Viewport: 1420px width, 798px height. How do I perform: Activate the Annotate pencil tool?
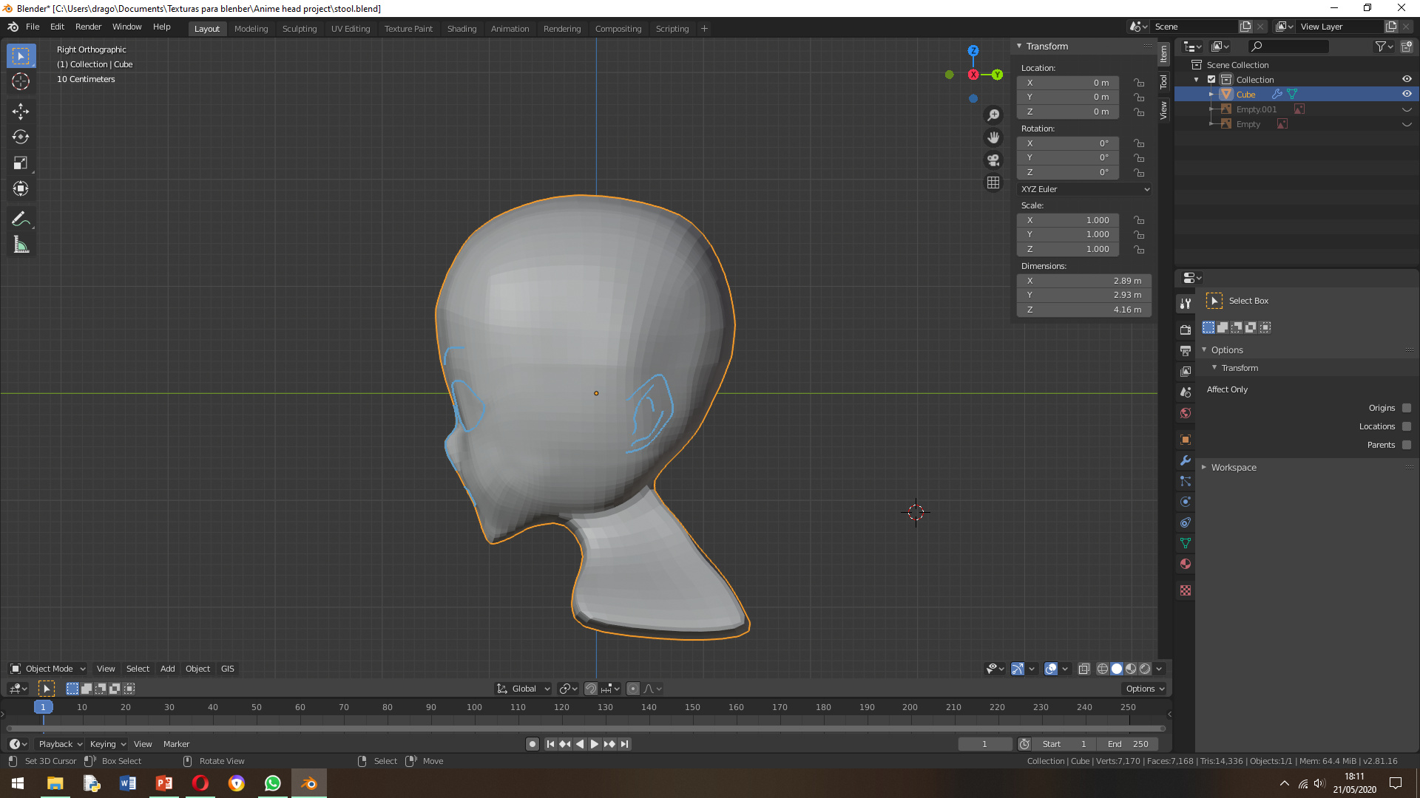(x=21, y=219)
